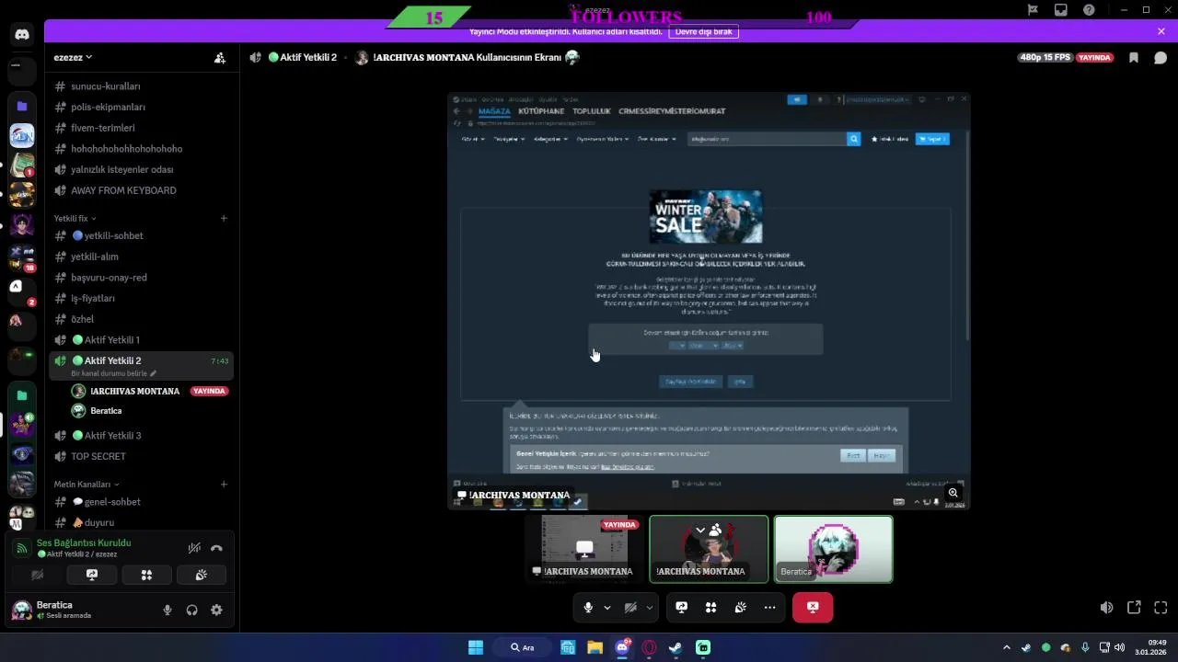Join Aktif Yetkili 3 voice channel

141,436
